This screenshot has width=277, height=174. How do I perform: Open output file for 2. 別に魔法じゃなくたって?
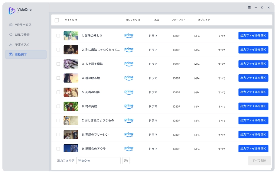[x=253, y=50]
